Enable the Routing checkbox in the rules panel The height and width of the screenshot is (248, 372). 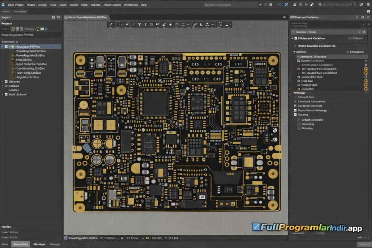tap(295, 115)
